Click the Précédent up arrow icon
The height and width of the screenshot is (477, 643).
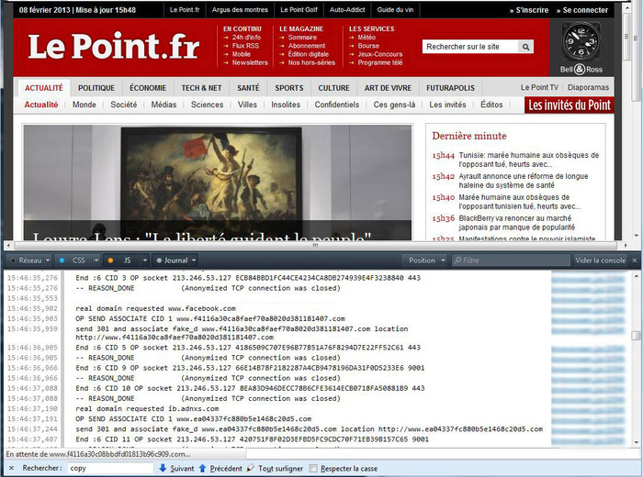[203, 468]
